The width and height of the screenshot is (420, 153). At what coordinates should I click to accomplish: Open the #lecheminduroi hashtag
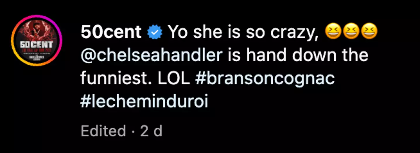pyautogui.click(x=145, y=102)
